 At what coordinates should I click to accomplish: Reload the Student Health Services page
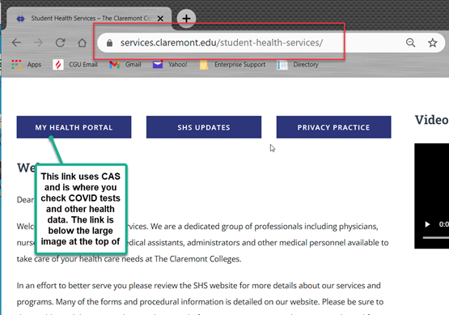pos(60,43)
